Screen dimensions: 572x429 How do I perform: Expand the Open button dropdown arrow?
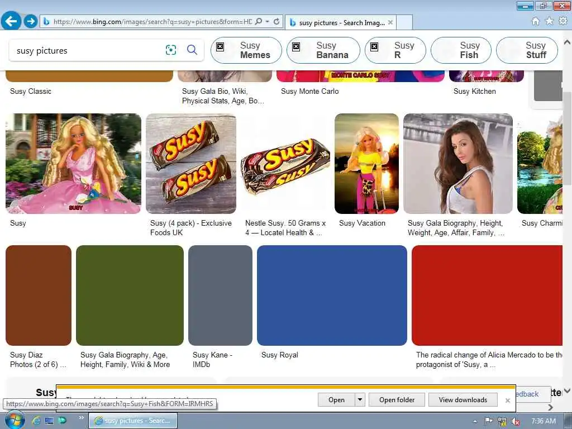360,400
